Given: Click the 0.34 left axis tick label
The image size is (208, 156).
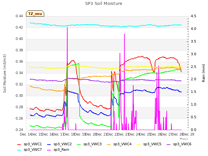Looking at the screenshot, I should click(x=19, y=73).
